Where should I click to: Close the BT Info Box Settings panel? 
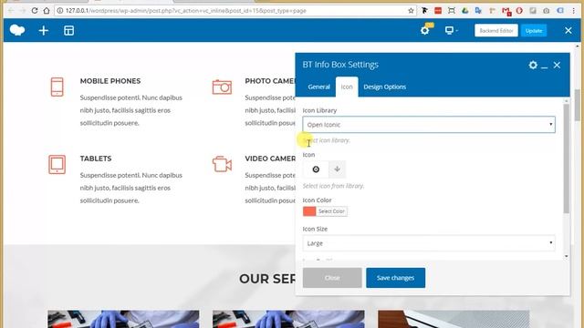[x=557, y=65]
